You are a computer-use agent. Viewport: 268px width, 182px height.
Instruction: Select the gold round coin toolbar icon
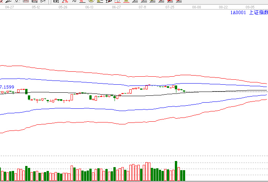pos(91,1)
